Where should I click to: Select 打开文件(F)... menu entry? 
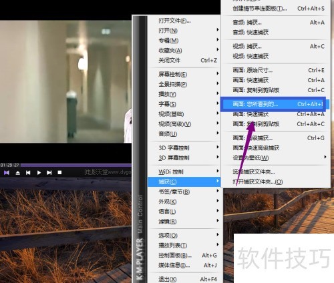[x=184, y=21]
